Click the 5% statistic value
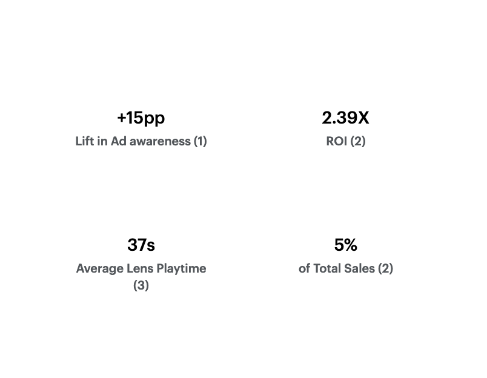 346,245
